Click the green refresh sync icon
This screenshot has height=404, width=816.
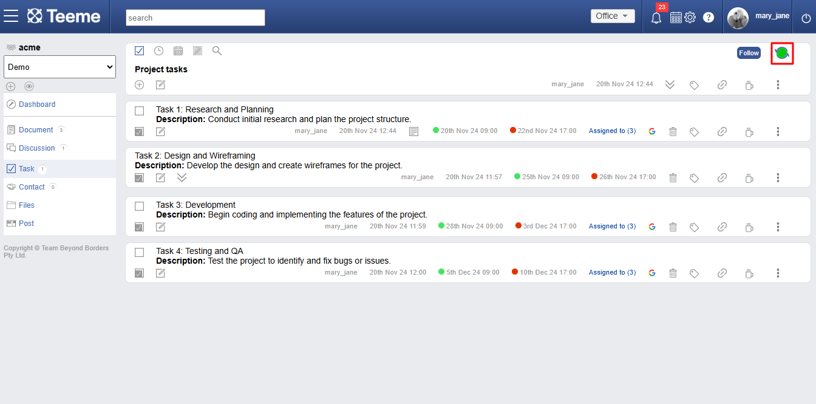point(782,53)
